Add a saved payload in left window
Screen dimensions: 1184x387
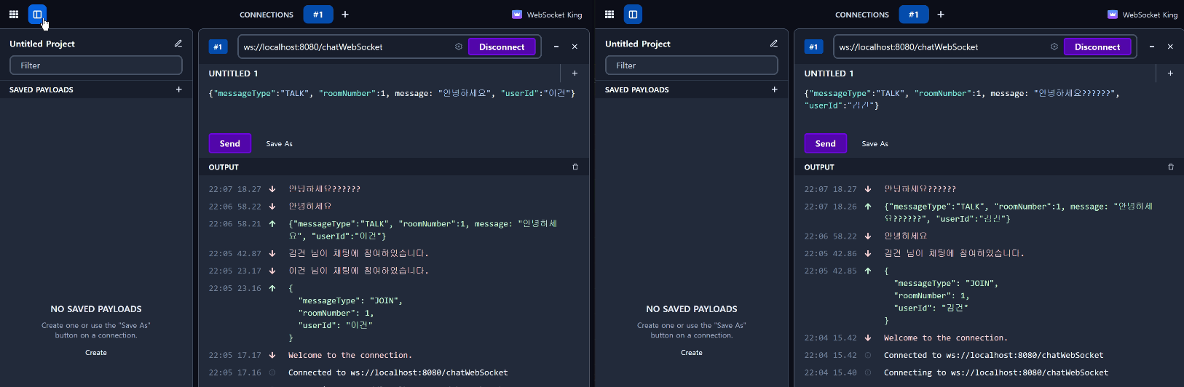click(179, 89)
